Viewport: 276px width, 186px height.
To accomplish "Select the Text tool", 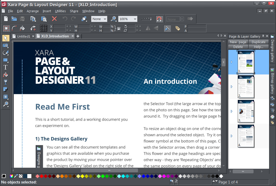I will click(x=6, y=68).
